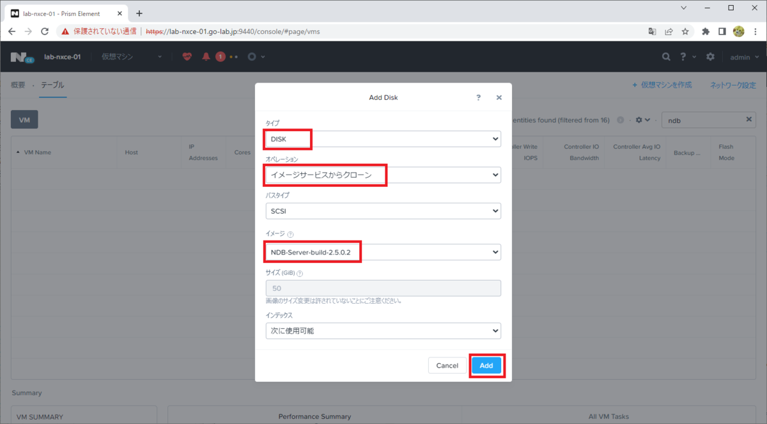Screen dimensions: 767x424
Task: Cancel the Add Disk dialog
Action: (x=447, y=365)
